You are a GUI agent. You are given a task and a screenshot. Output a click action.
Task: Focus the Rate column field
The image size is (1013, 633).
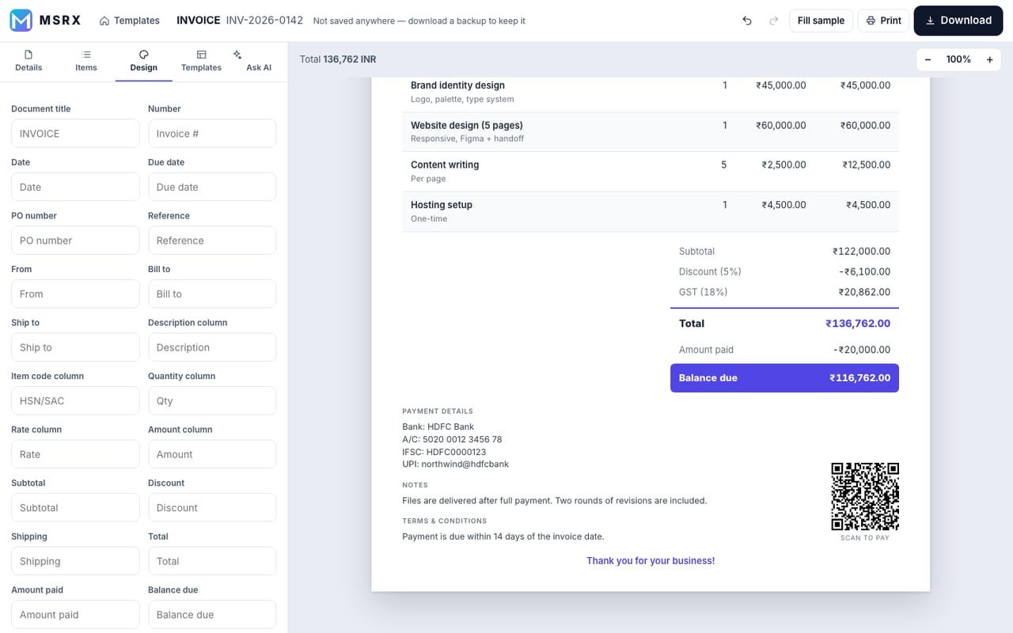[75, 453]
